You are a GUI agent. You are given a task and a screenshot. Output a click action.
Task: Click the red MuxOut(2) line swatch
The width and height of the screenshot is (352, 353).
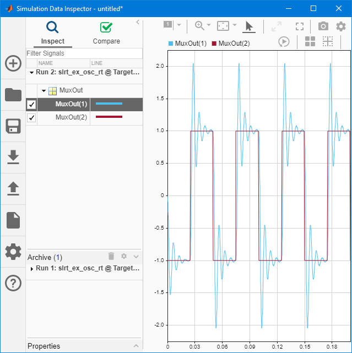[x=109, y=117]
